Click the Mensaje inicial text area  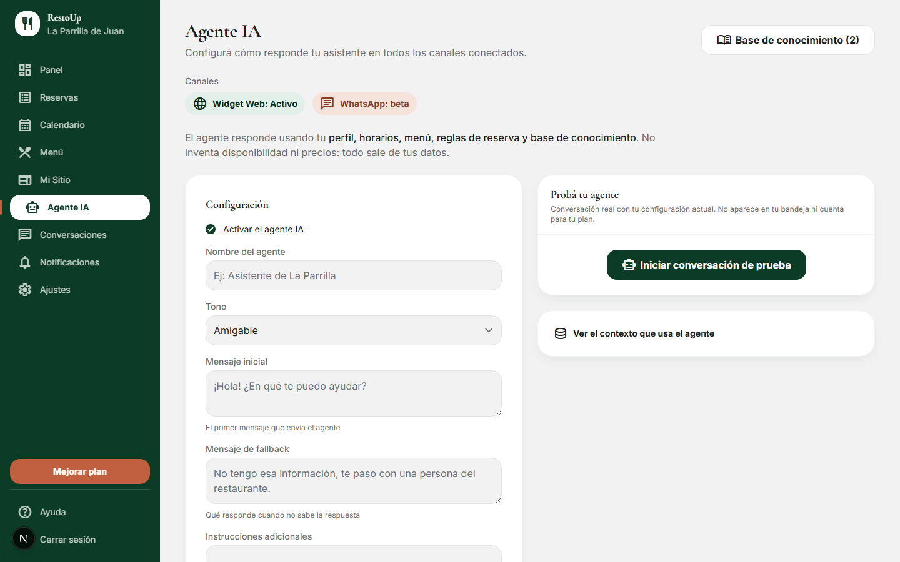(354, 393)
